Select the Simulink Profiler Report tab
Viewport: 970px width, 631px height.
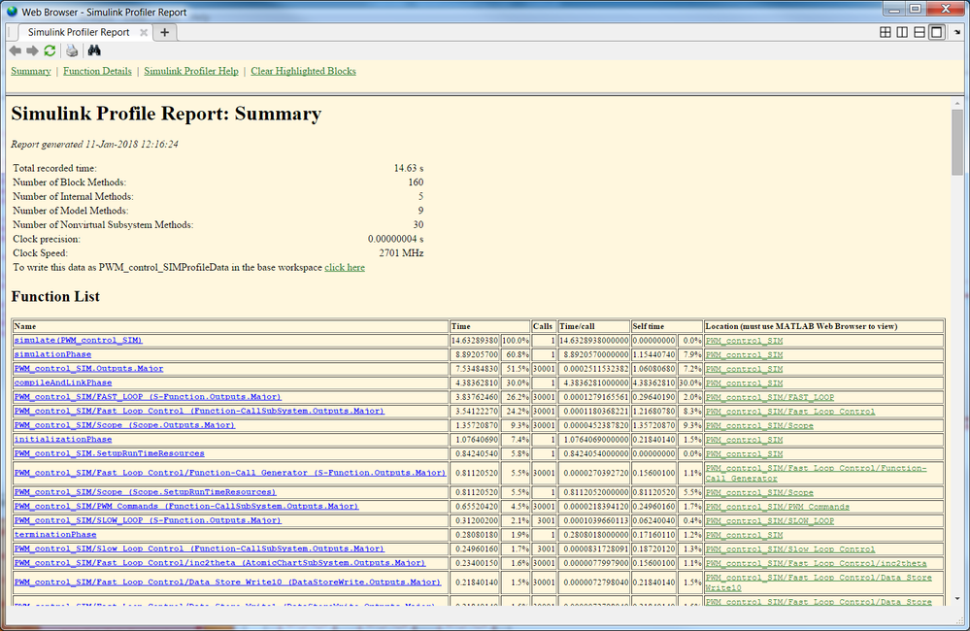point(79,32)
